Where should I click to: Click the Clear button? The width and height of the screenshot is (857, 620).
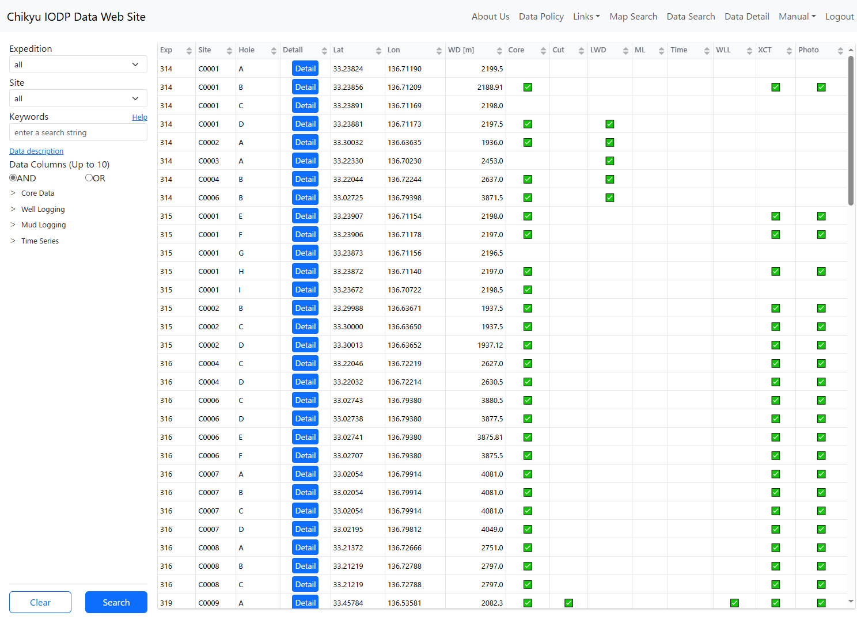coord(40,602)
